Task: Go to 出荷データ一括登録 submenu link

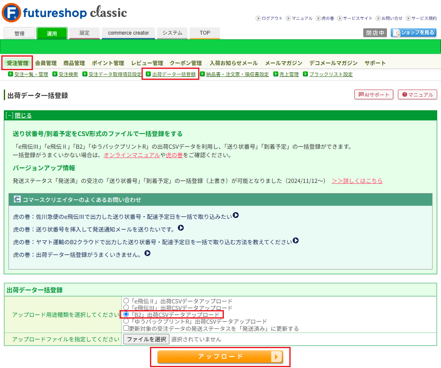Action: coord(174,74)
